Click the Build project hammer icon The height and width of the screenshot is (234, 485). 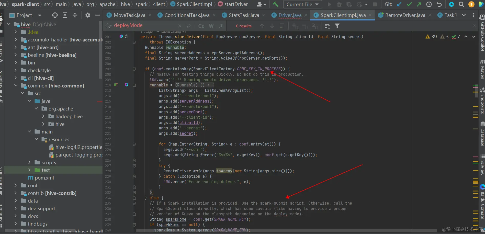tap(276, 4)
